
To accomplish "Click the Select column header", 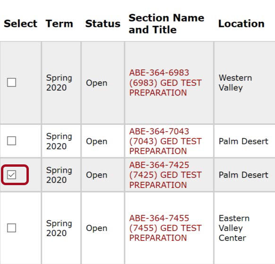I will click(x=20, y=24).
